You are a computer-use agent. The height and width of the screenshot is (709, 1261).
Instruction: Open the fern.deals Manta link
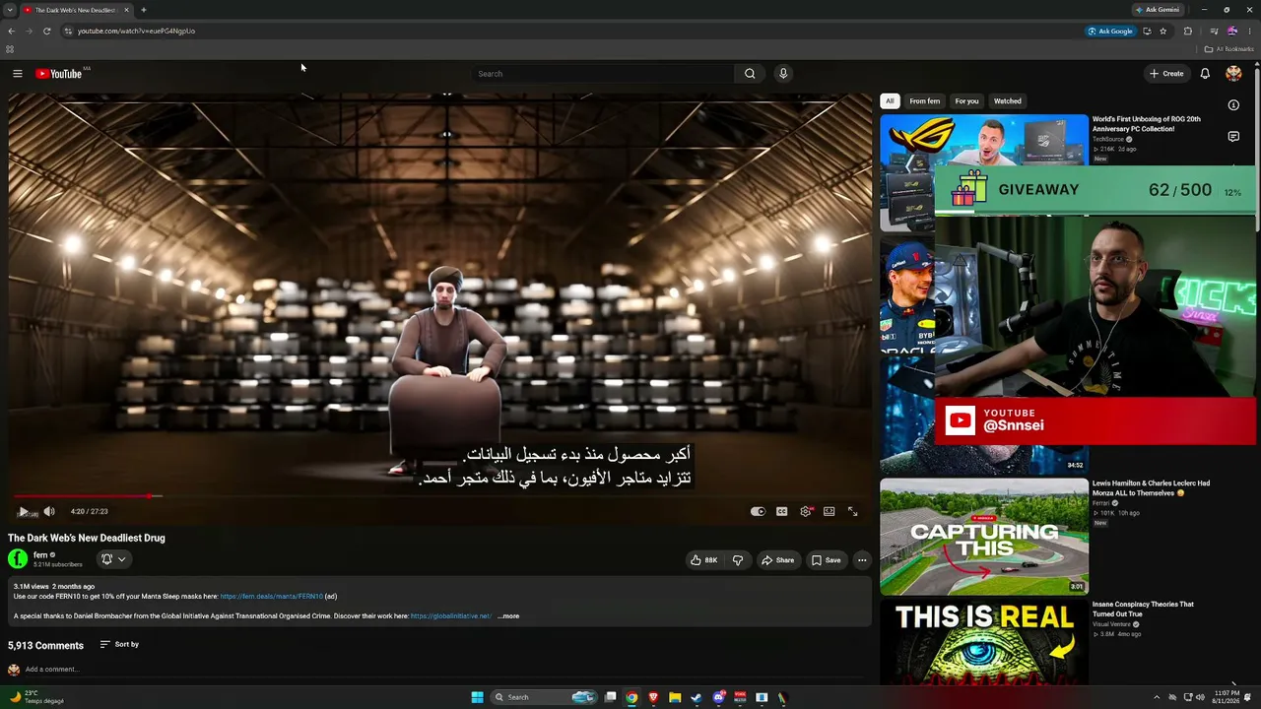271,597
